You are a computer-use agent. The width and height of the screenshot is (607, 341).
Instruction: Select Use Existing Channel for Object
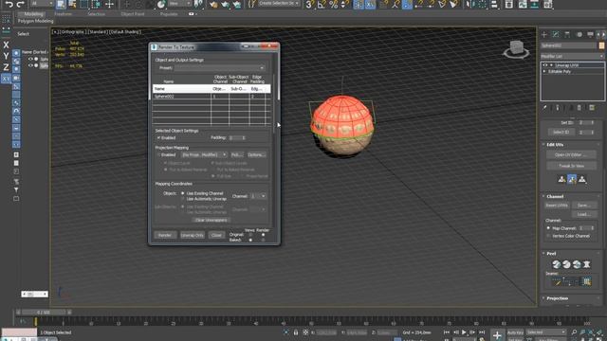(183, 193)
